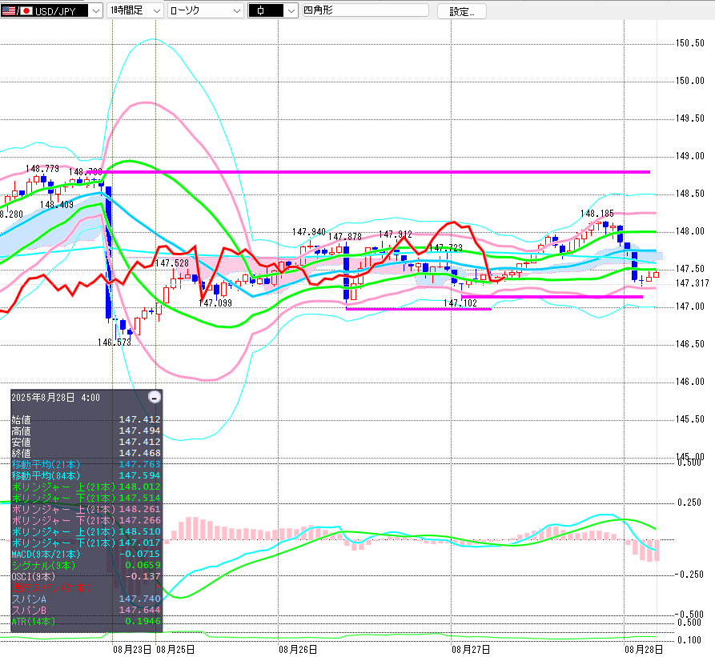Click the -0.250 MACD axis label
The width and height of the screenshot is (715, 657).
point(688,575)
